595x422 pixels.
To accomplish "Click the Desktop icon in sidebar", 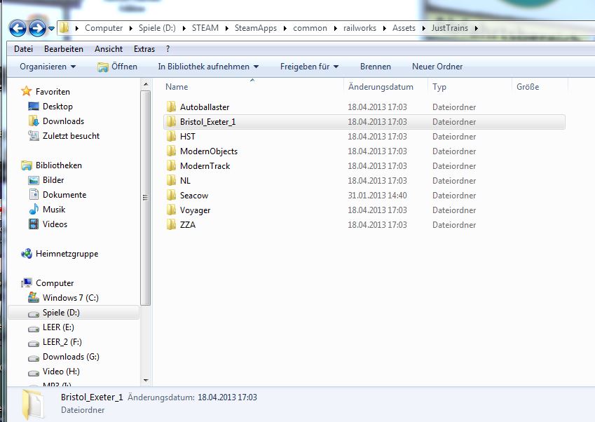I will (x=34, y=107).
